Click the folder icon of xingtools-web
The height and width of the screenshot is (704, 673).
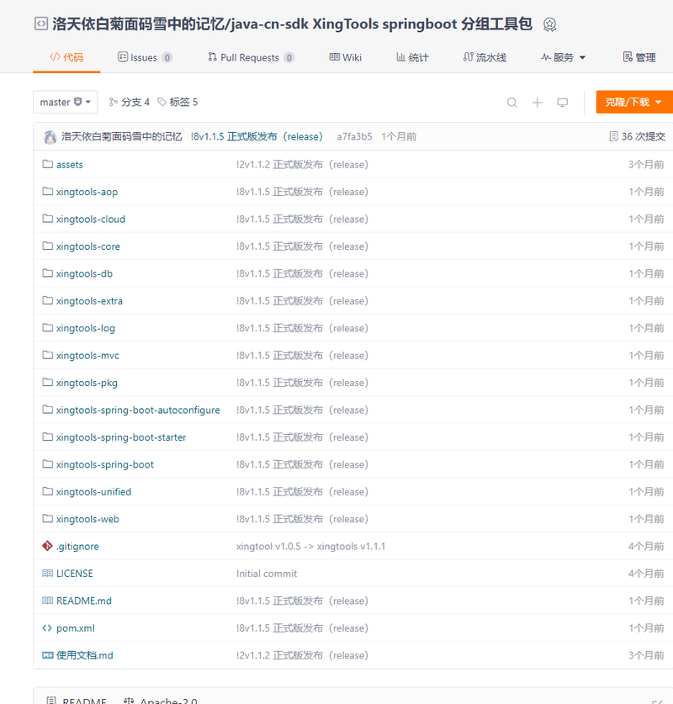pyautogui.click(x=47, y=519)
